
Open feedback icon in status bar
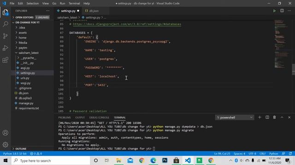click(x=283, y=154)
